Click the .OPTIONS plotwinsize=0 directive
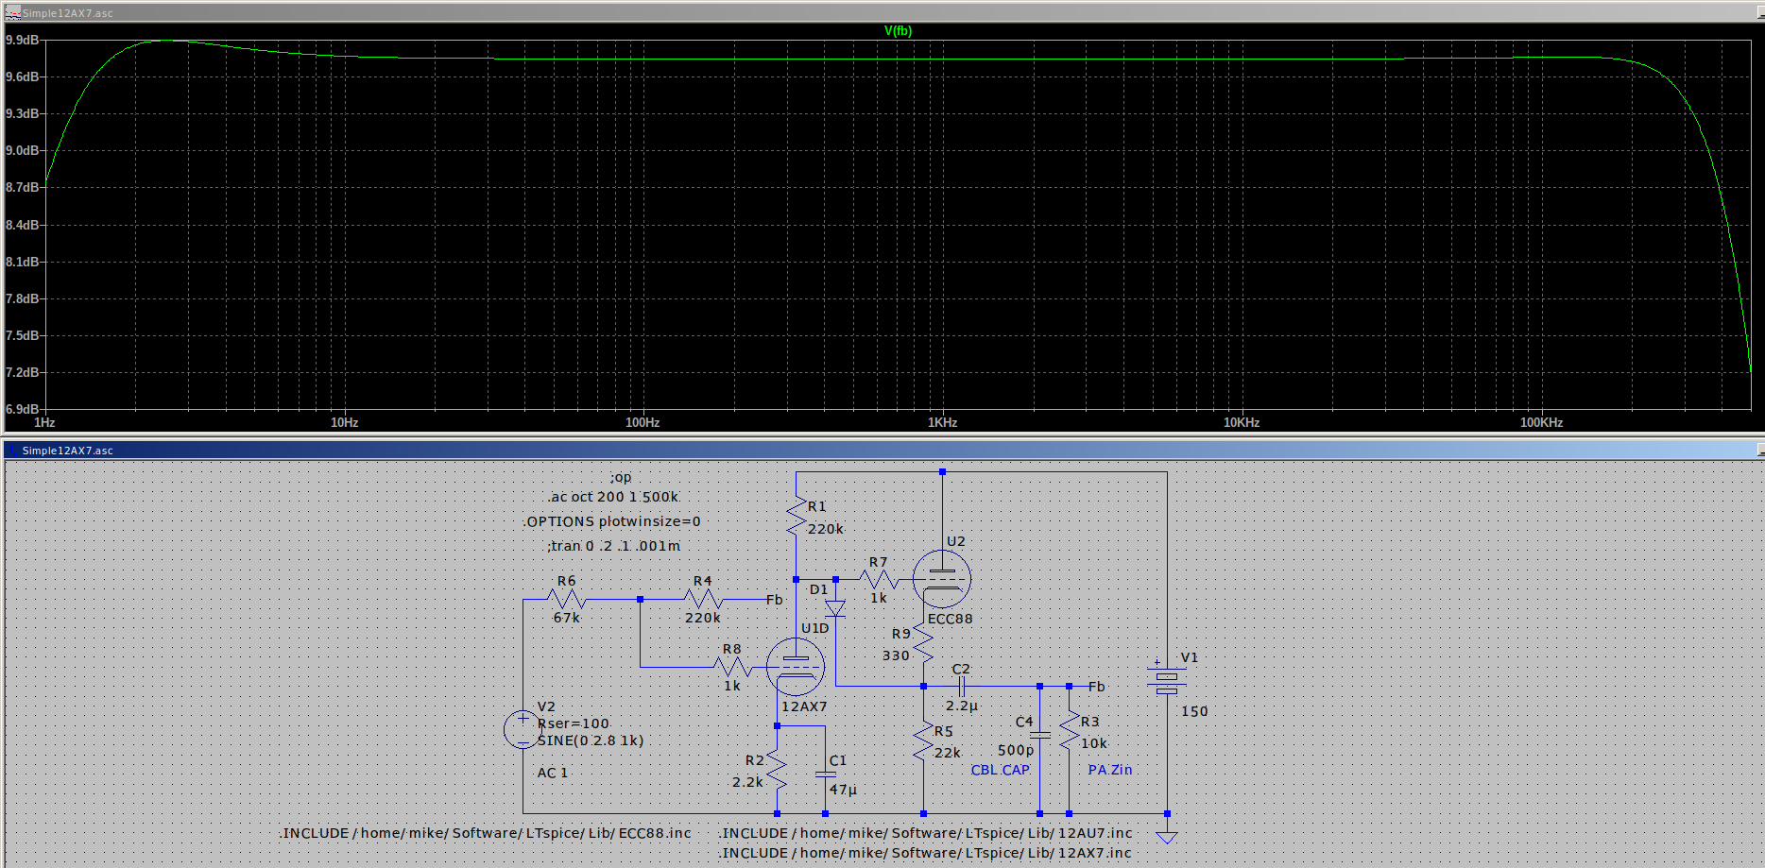Image resolution: width=1765 pixels, height=868 pixels. pos(612,521)
